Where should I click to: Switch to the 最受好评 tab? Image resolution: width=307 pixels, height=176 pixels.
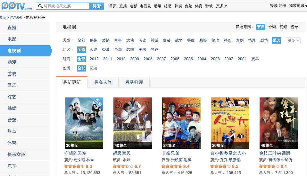coord(134,82)
